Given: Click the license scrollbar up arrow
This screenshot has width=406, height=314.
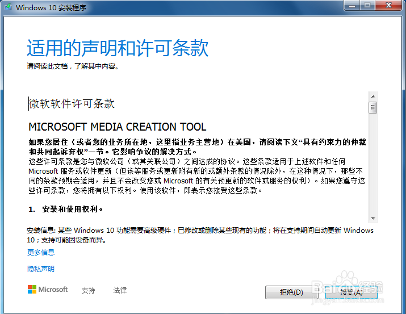Looking at the screenshot, I should point(373,97).
